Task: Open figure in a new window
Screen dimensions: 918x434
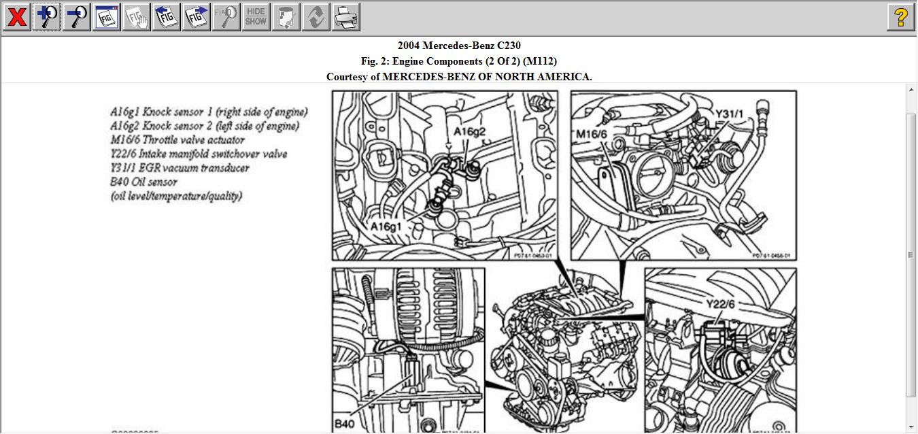Action: tap(107, 17)
